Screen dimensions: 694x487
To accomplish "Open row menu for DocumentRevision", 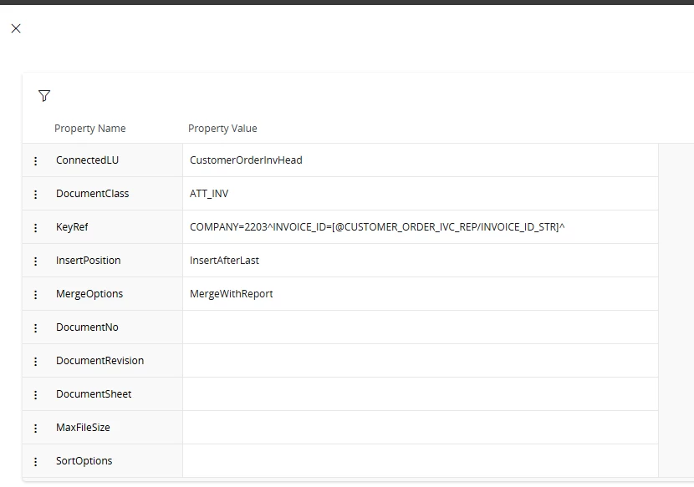I will [x=35, y=361].
